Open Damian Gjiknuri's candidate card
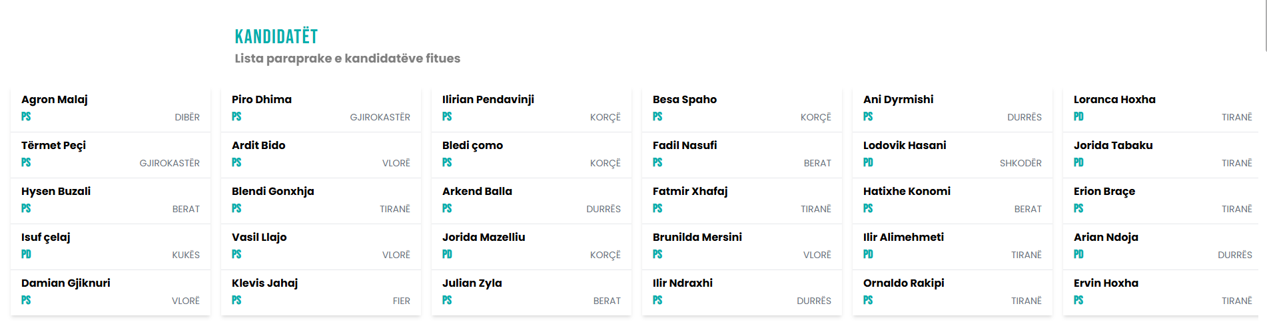The image size is (1267, 336). (66, 283)
